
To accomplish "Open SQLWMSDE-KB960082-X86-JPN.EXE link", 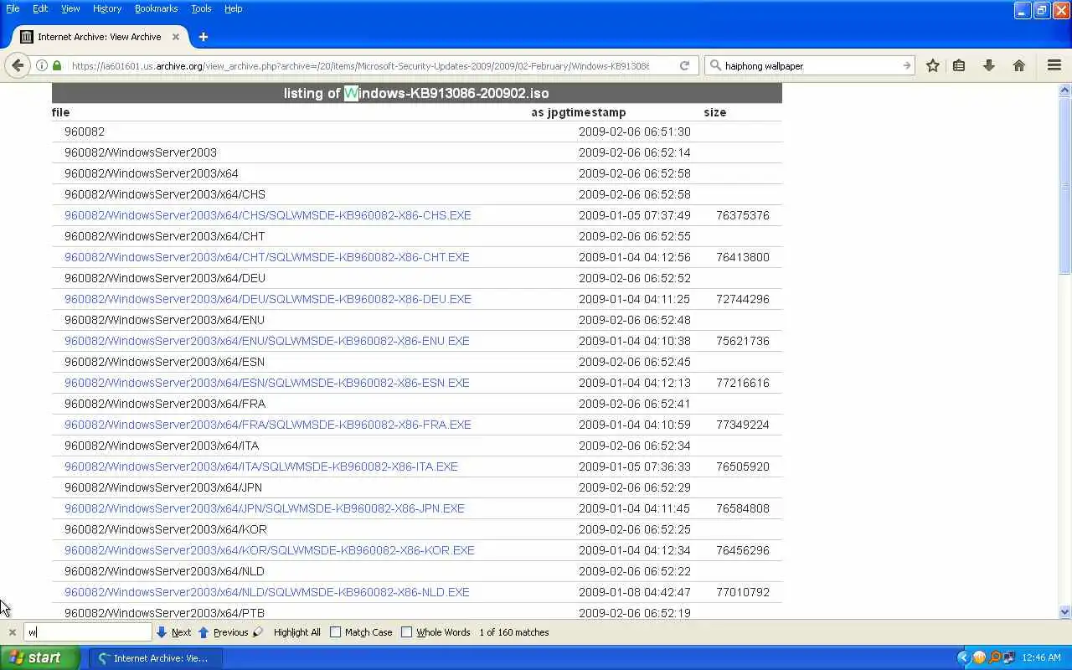I will [264, 508].
